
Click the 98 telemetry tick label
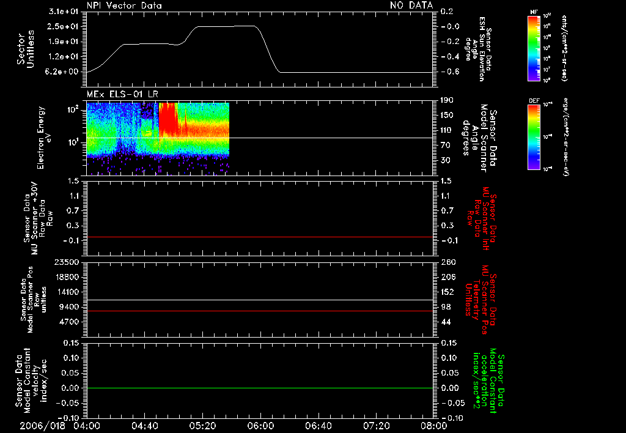446,307
